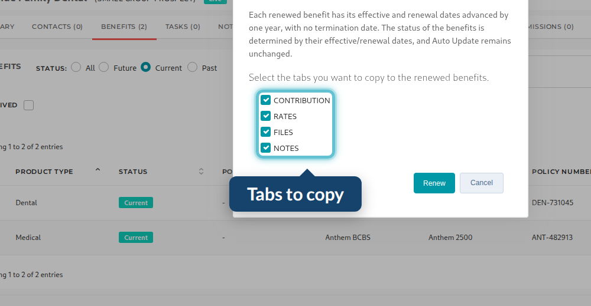Toggle the NOTES checkbox
Viewport: 591px width, 306px height.
pyautogui.click(x=266, y=148)
